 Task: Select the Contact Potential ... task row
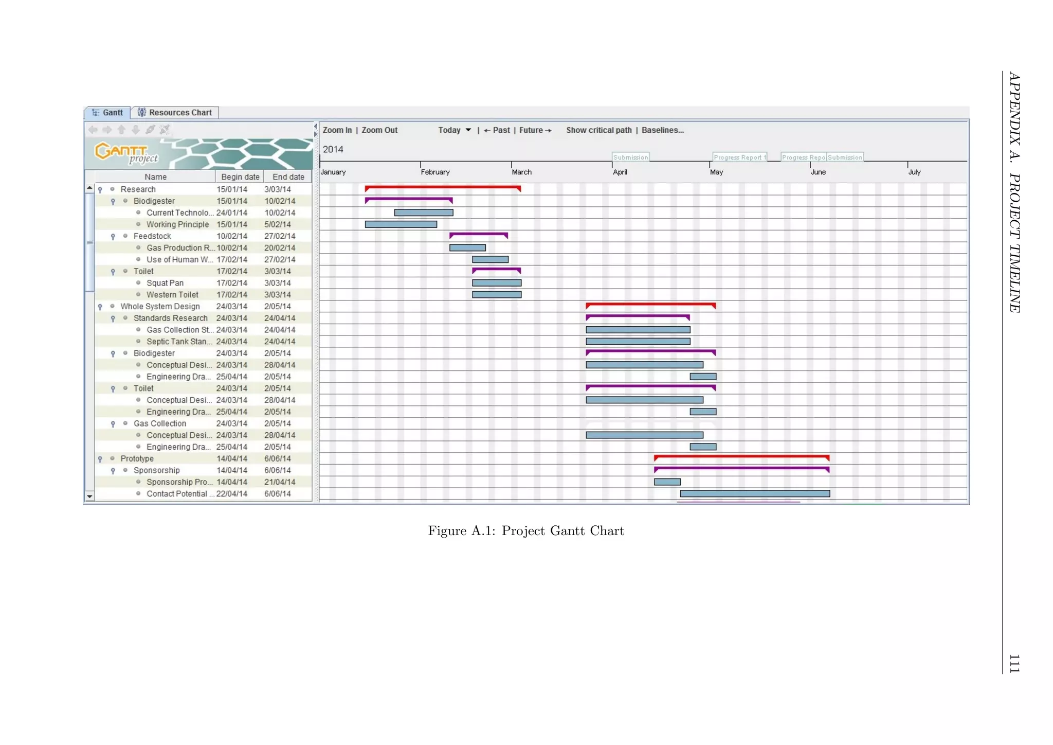(204, 494)
